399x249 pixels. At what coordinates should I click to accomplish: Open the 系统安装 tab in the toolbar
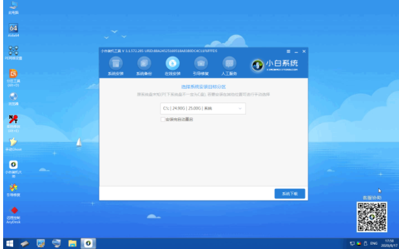[116, 66]
